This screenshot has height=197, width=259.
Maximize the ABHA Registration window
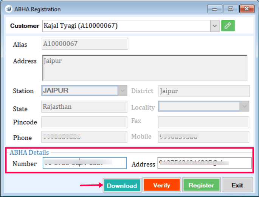click(x=230, y=9)
